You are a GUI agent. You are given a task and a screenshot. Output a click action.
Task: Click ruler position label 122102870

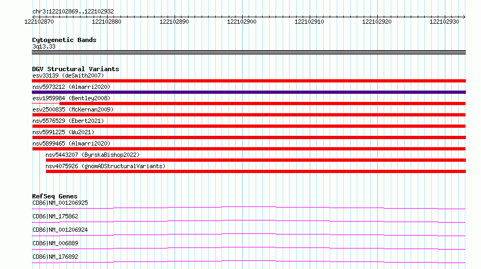pos(39,22)
